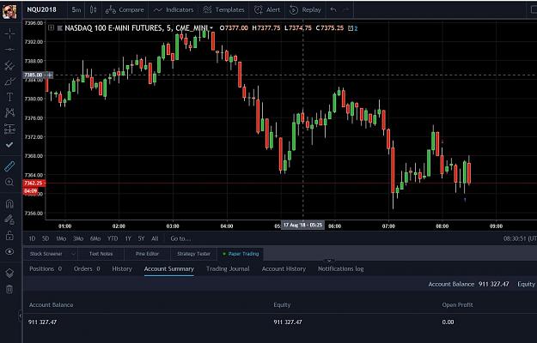Collapse the left drawing toolbar arrow

pyautogui.click(x=21, y=316)
